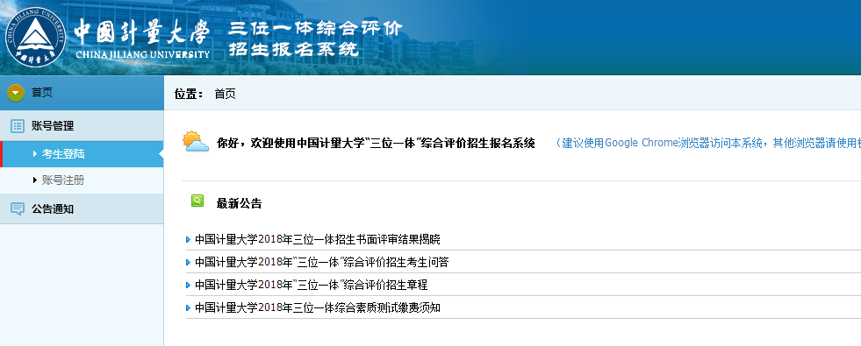The image size is (861, 346).
Task: Open 综合评价招生考生问答 announcement link
Action: (x=322, y=263)
